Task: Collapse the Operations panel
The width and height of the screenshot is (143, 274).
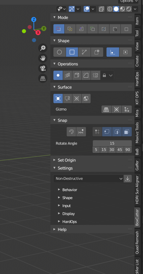Action: [x=54, y=64]
